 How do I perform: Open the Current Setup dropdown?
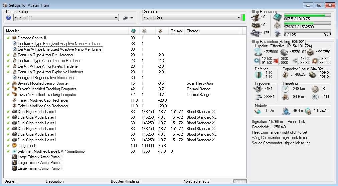[116, 18]
